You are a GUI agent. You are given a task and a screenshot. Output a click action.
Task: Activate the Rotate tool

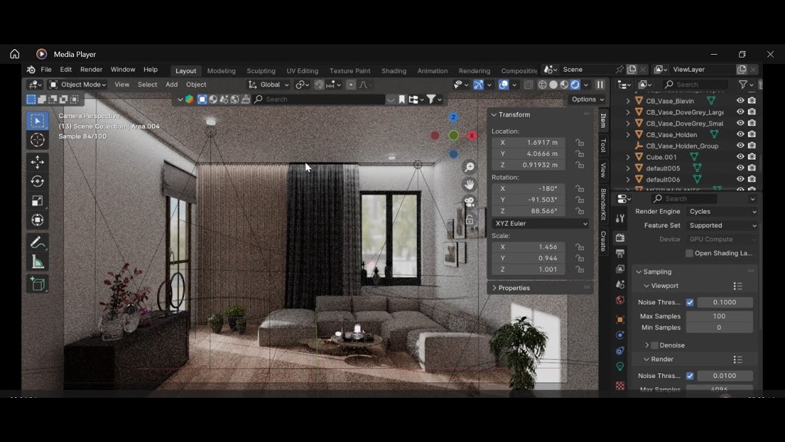37,181
